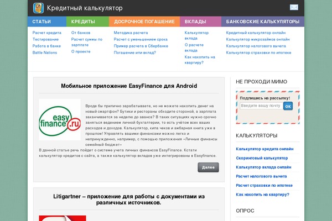Click the О расчете вклада link
332x221 pixels.
pos(194,48)
